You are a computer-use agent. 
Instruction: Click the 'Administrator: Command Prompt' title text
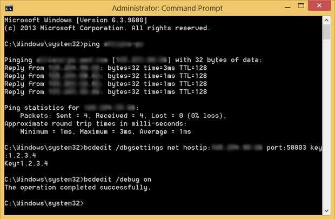tap(167, 8)
